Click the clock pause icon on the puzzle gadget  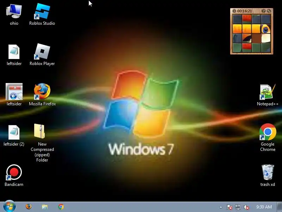[234, 11]
